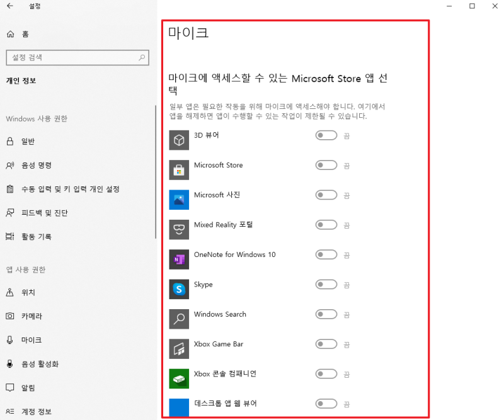
Task: Turn on microphone for Mixed Reality 포털
Action: coord(326,225)
